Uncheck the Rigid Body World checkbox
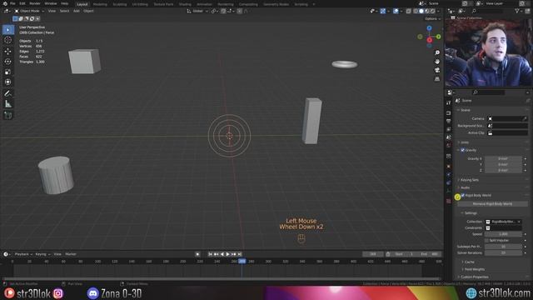The image size is (533, 300). pyautogui.click(x=463, y=195)
